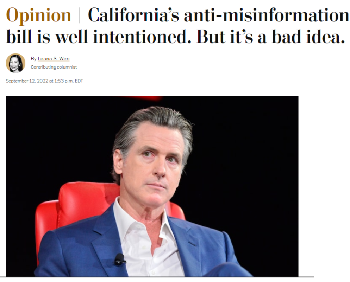Screen dimensions: 350x282
Task: Click the '1:53 p.m. EDT' time text
Action: point(69,81)
